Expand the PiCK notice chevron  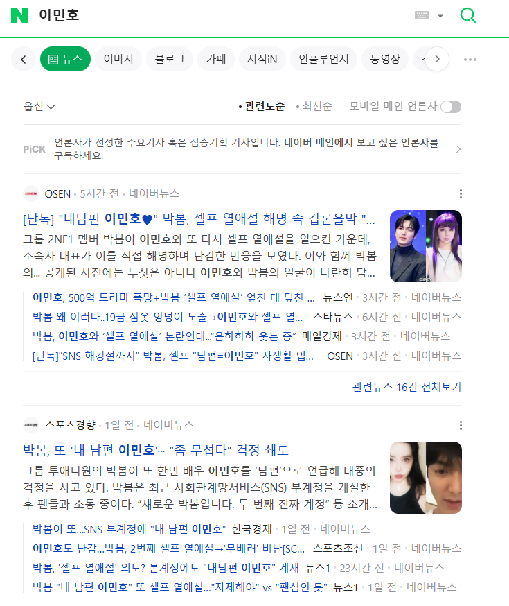click(458, 149)
